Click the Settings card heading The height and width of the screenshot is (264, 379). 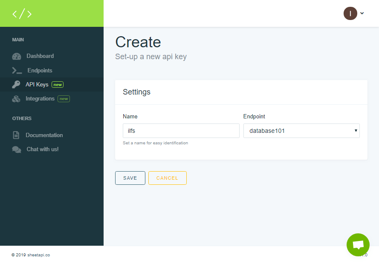136,92
